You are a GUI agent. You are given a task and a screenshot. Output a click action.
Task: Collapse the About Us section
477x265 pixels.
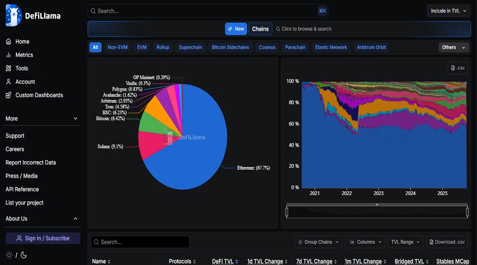tap(75, 219)
